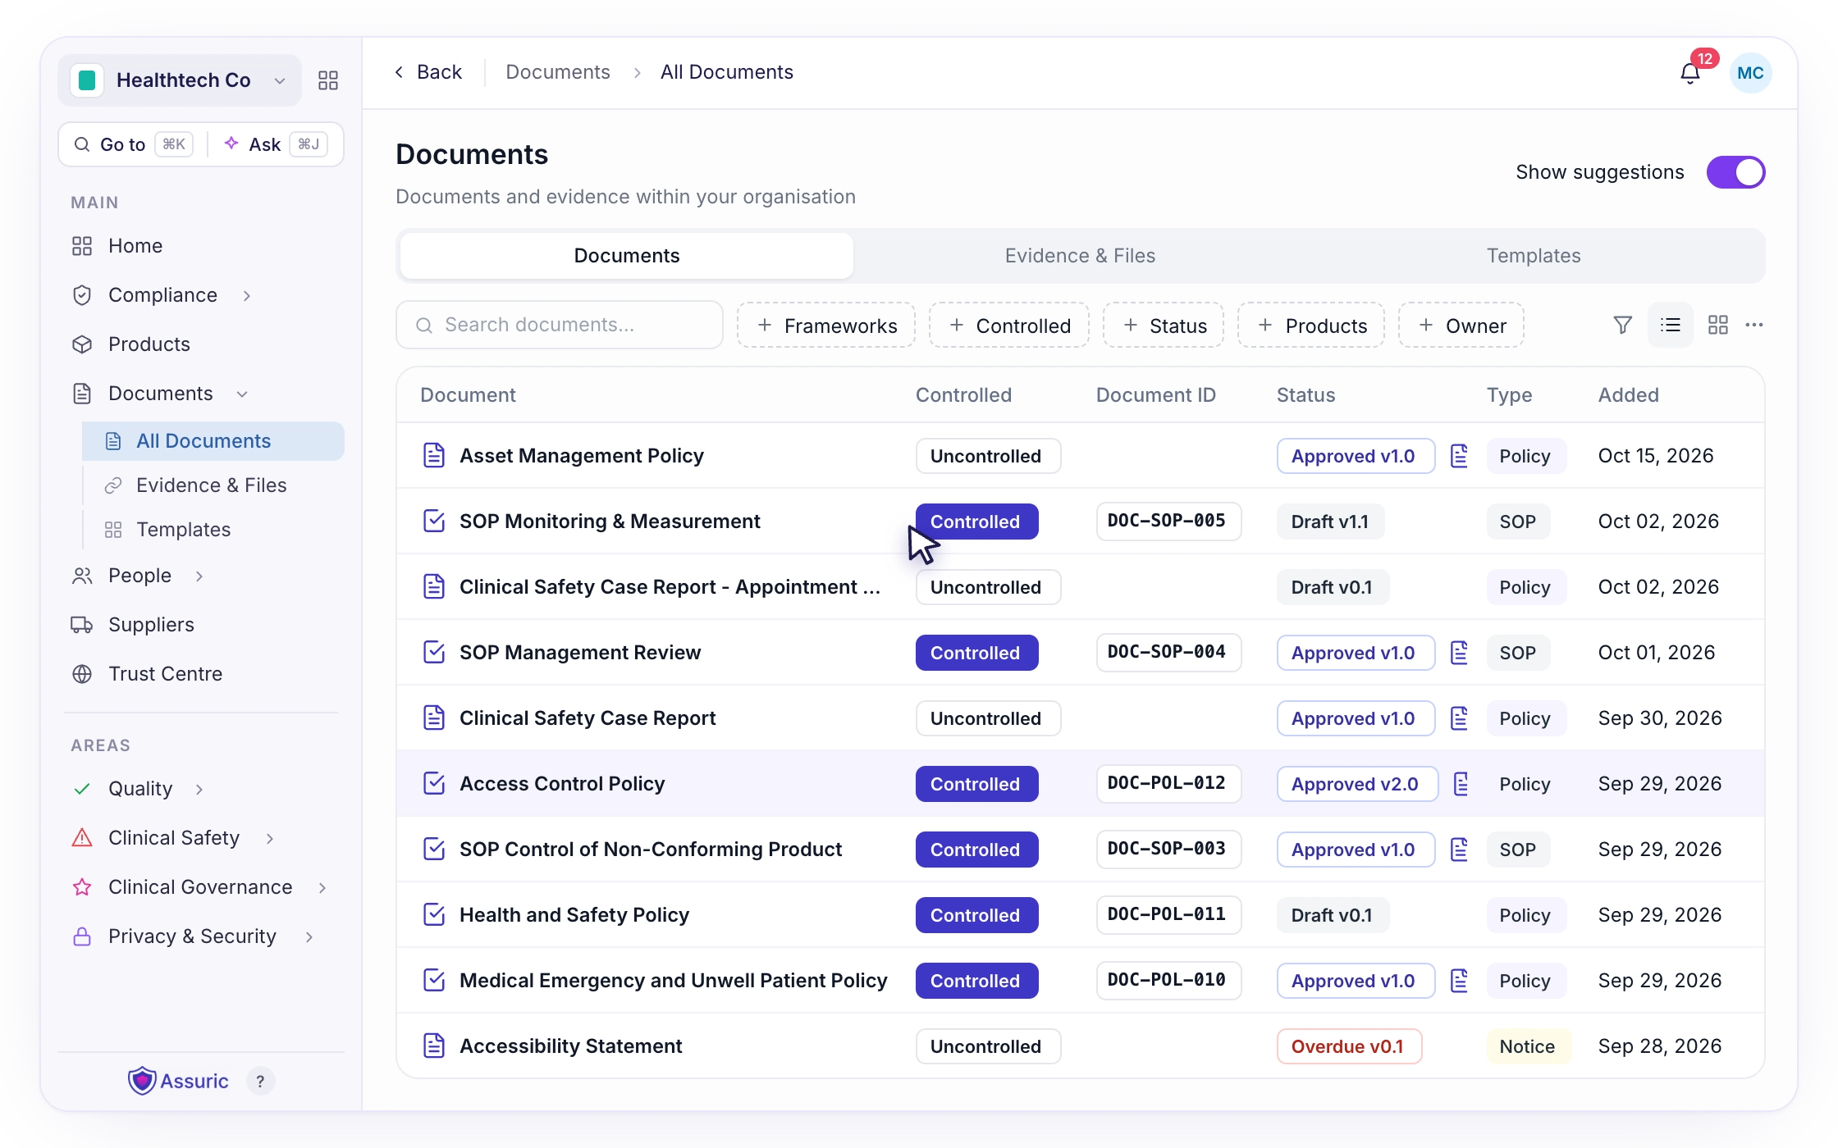Switch to the Templates tab
The width and height of the screenshot is (1838, 1148).
tap(1534, 256)
